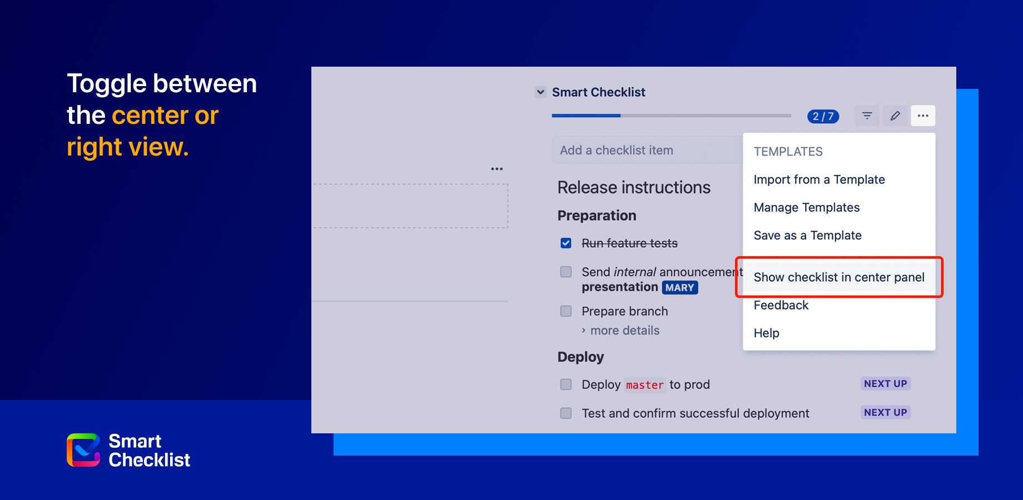
Task: Check Test and confirm successful deployment checkbox
Action: click(x=566, y=413)
